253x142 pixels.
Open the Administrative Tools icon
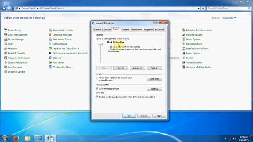coord(50,30)
